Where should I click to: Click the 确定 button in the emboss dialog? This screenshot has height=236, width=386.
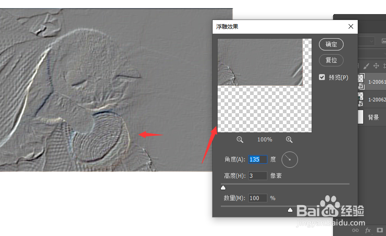tap(331, 45)
